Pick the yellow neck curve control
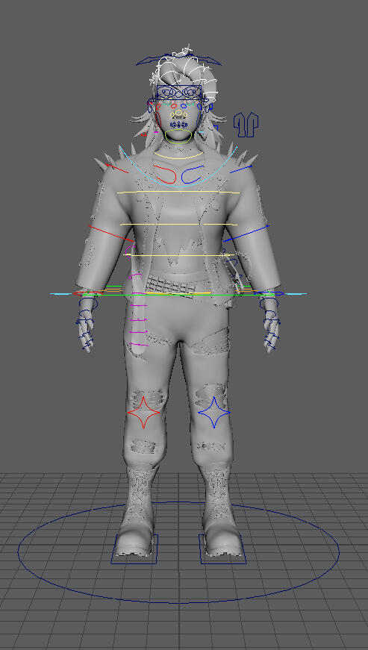Viewport: 368px width, 650px height. pyautogui.click(x=179, y=155)
